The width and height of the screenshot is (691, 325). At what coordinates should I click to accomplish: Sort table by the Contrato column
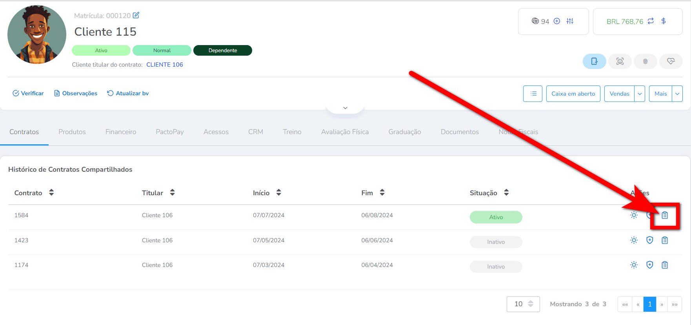point(51,192)
